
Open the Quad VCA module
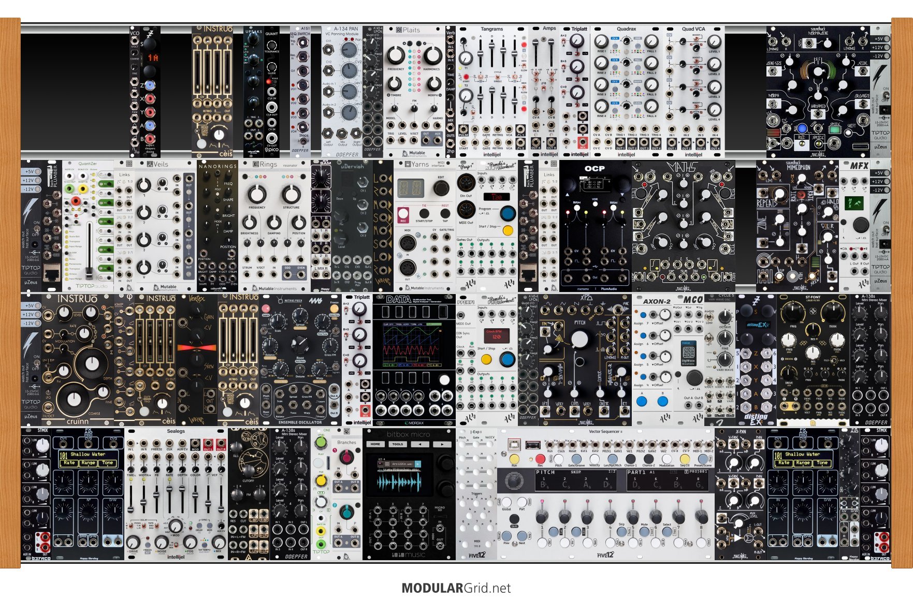click(x=694, y=92)
